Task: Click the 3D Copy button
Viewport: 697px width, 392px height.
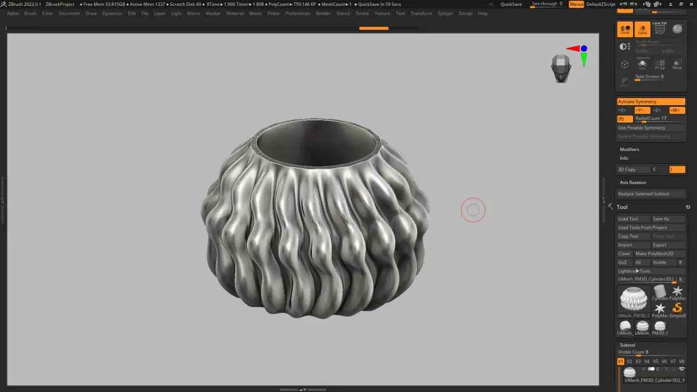Action: click(x=633, y=170)
